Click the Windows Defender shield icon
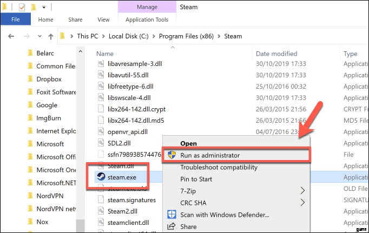Viewport: 369px width, 233px height. pos(172,215)
